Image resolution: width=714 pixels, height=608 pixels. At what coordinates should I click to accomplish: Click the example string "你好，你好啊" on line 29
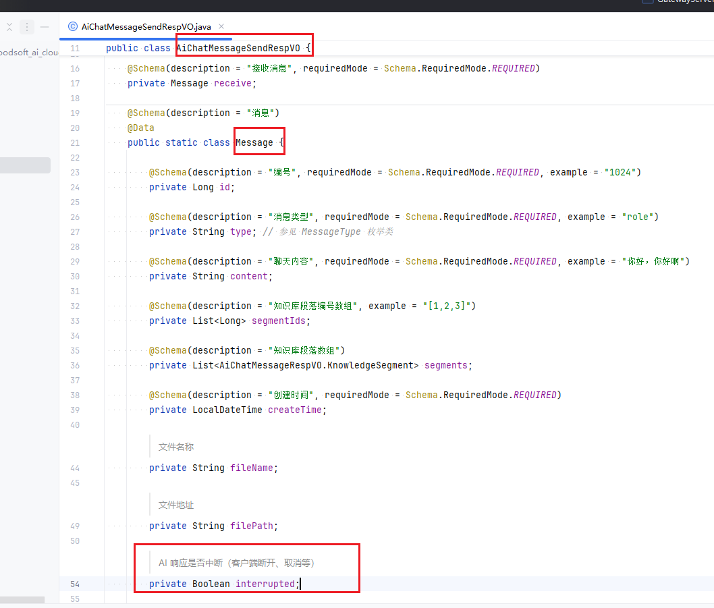click(653, 261)
